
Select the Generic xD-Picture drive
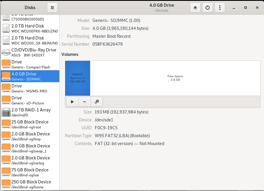point(30,100)
